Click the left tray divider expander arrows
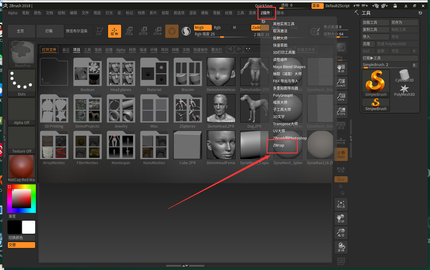Screen dimensions: 430x270 [x=4, y=139]
